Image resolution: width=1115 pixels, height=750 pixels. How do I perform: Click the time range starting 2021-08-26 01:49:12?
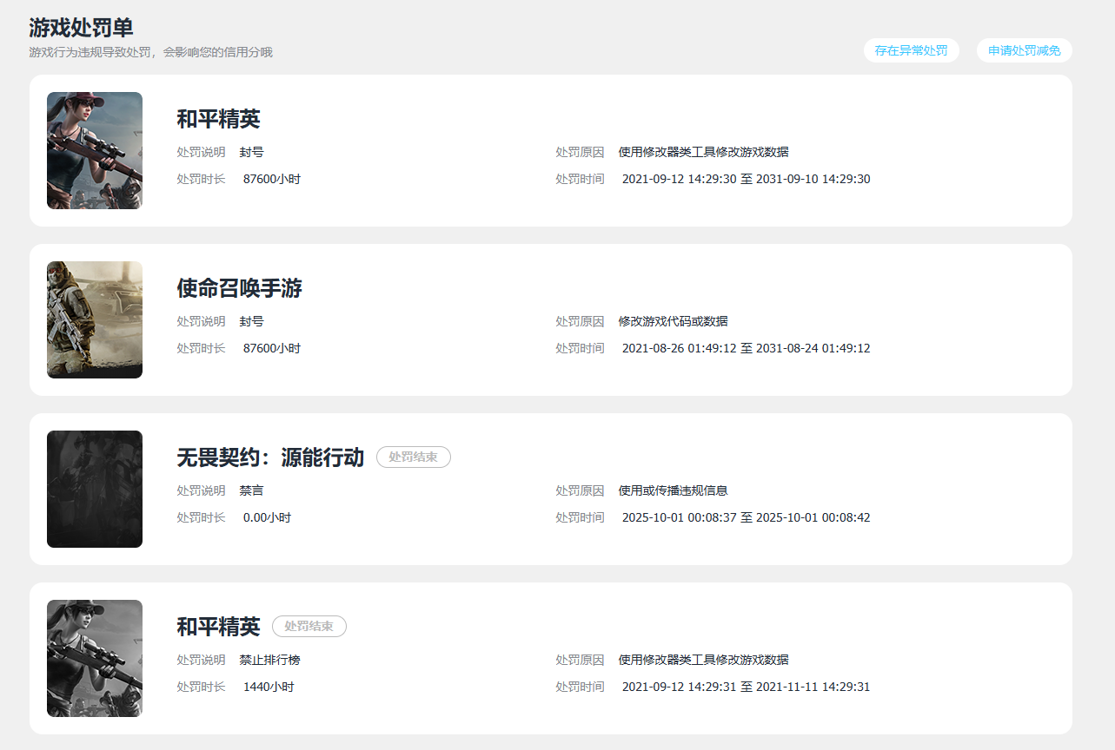point(747,348)
